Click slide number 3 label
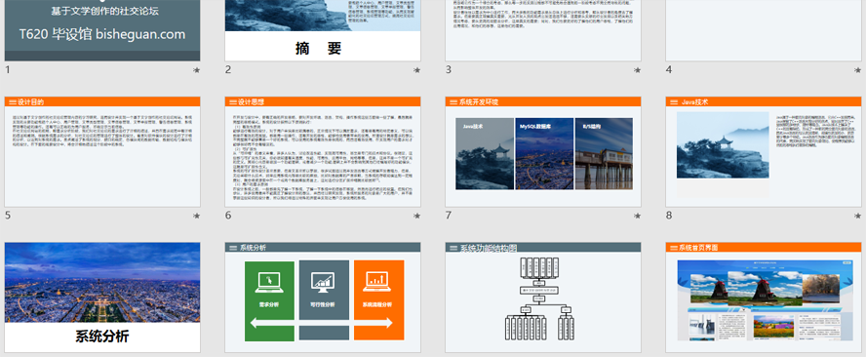 tap(449, 69)
